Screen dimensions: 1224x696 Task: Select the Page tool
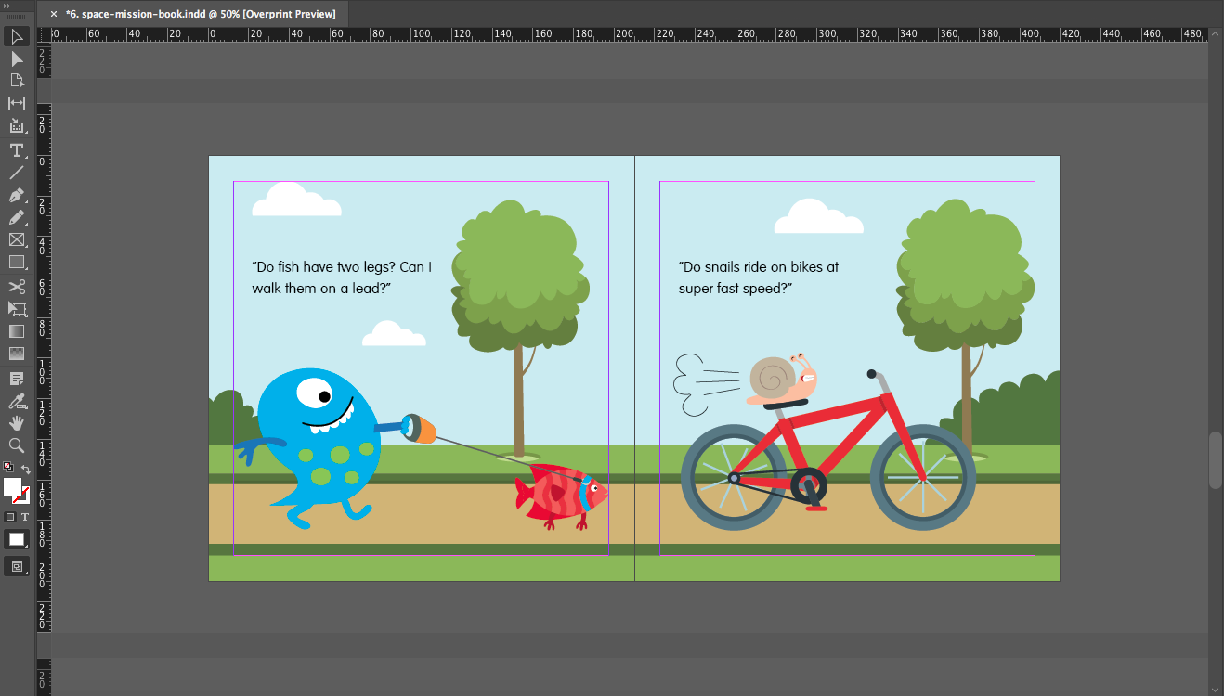click(x=17, y=81)
